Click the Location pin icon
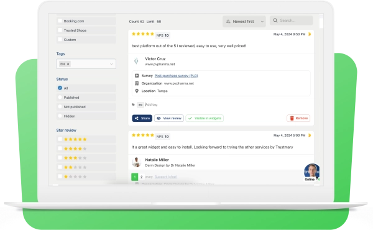Screen dimensions: 373x230 point(137,91)
